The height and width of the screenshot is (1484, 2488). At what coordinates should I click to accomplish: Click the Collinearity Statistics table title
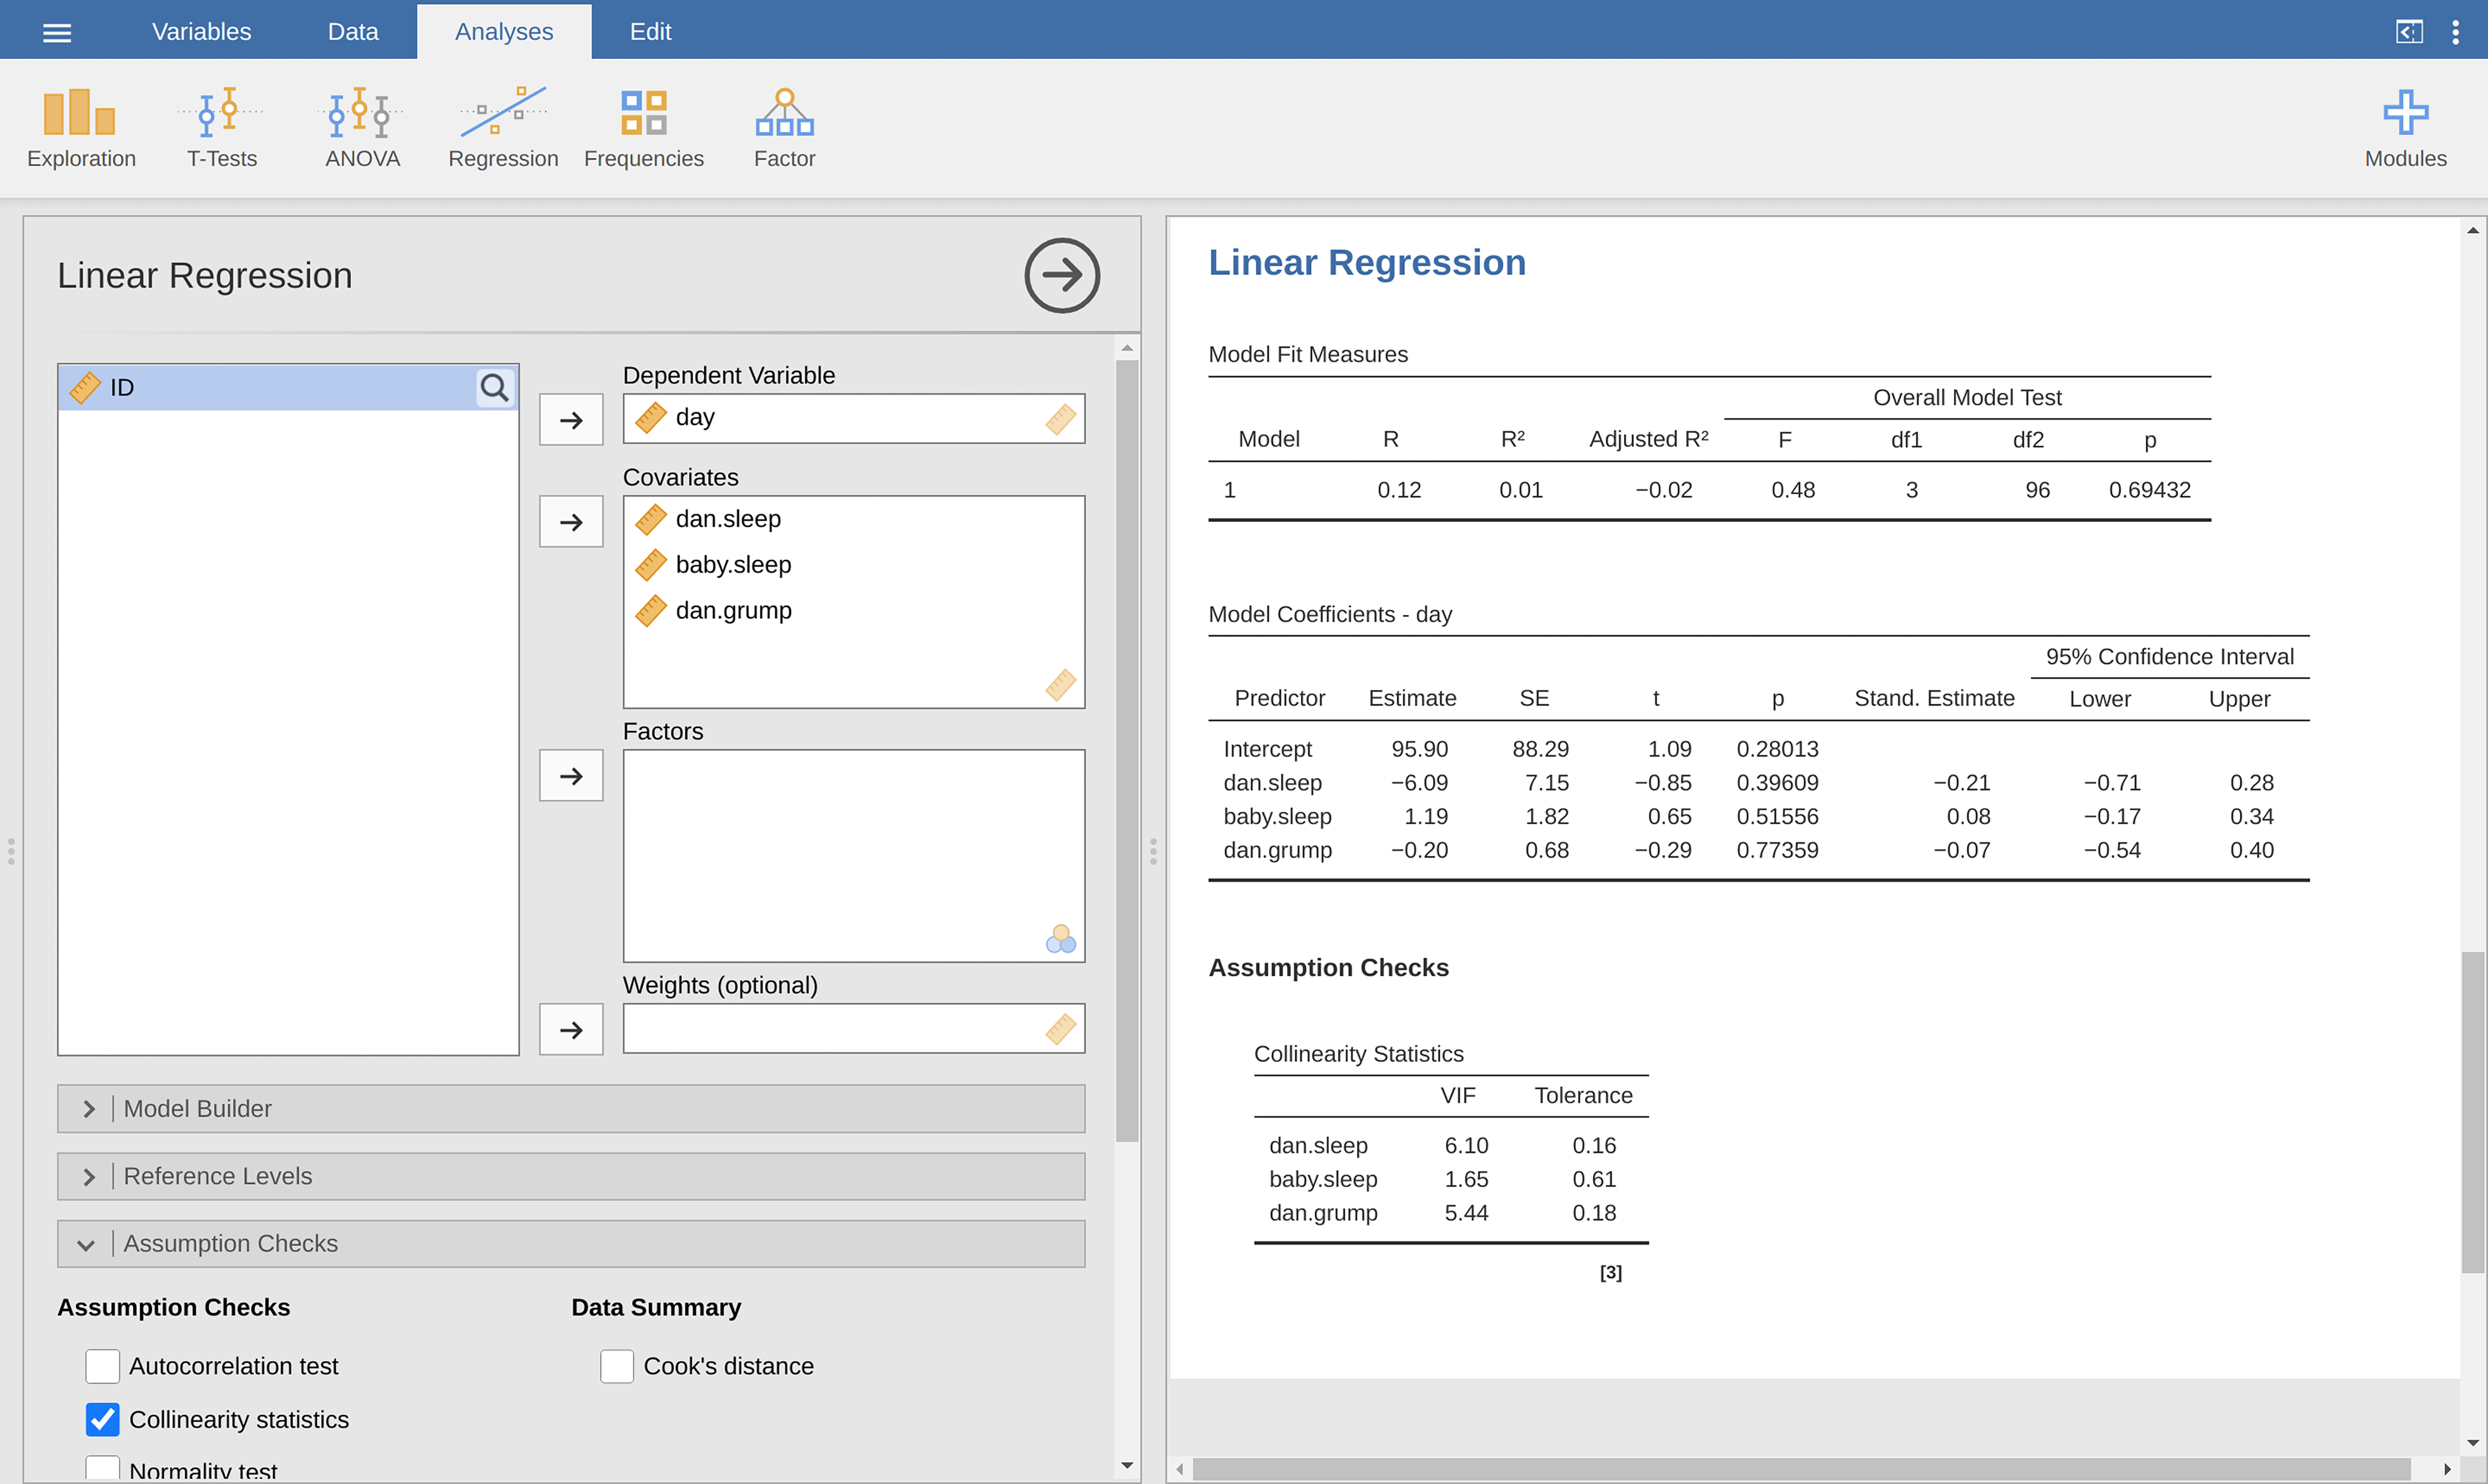1357,1054
